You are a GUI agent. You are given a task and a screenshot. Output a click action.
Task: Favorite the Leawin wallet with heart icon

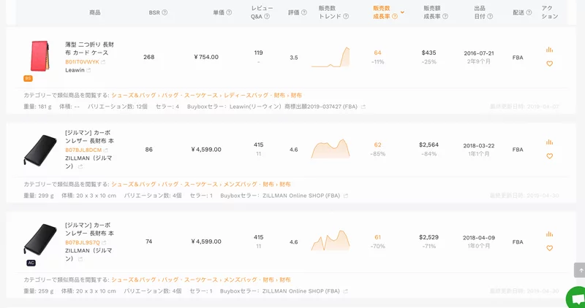[x=549, y=63]
